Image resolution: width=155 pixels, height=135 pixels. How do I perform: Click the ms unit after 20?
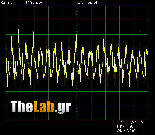point(136,127)
